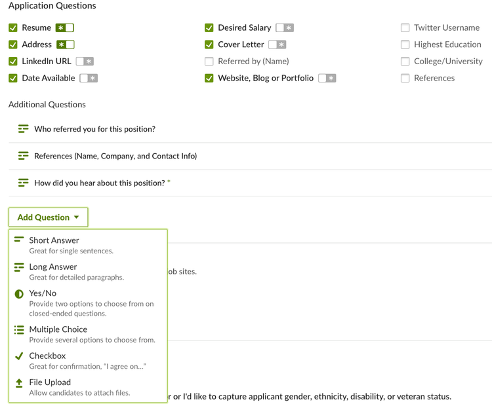492x406 pixels.
Task: Check the Referred by (Name) checkbox
Action: tap(209, 61)
